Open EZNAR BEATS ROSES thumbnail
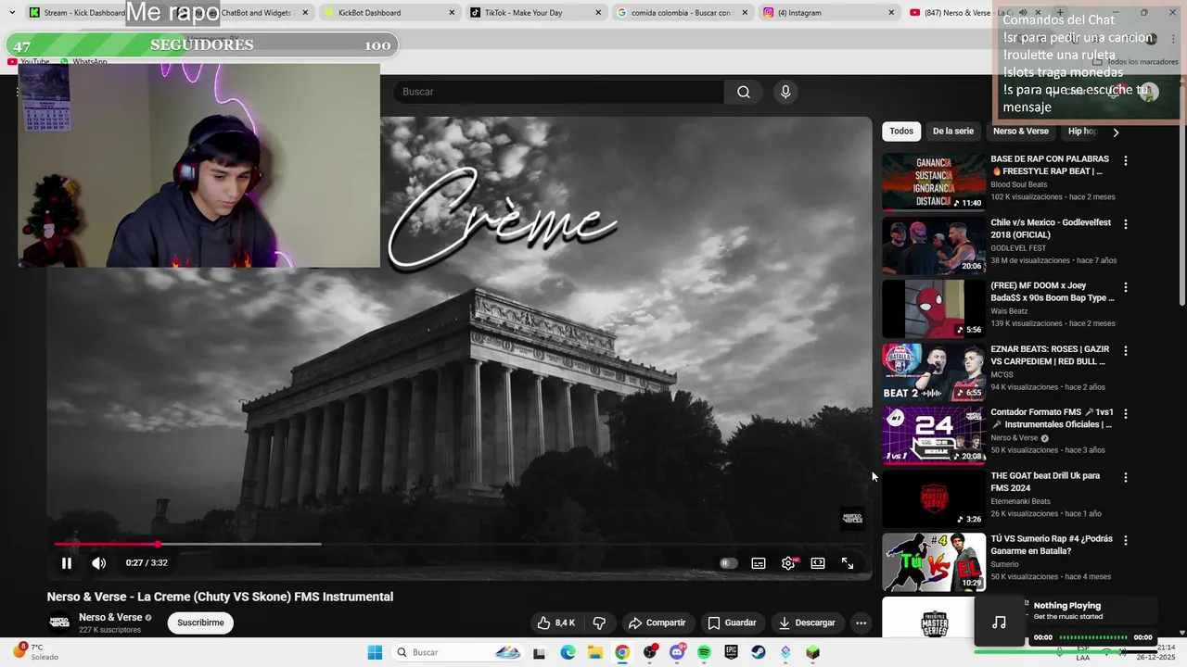Image resolution: width=1187 pixels, height=667 pixels. [934, 372]
